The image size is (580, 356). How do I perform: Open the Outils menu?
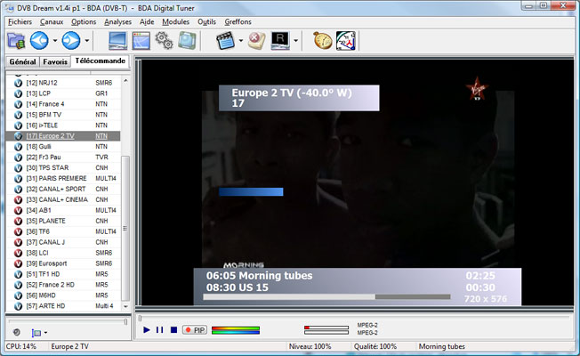click(x=206, y=22)
